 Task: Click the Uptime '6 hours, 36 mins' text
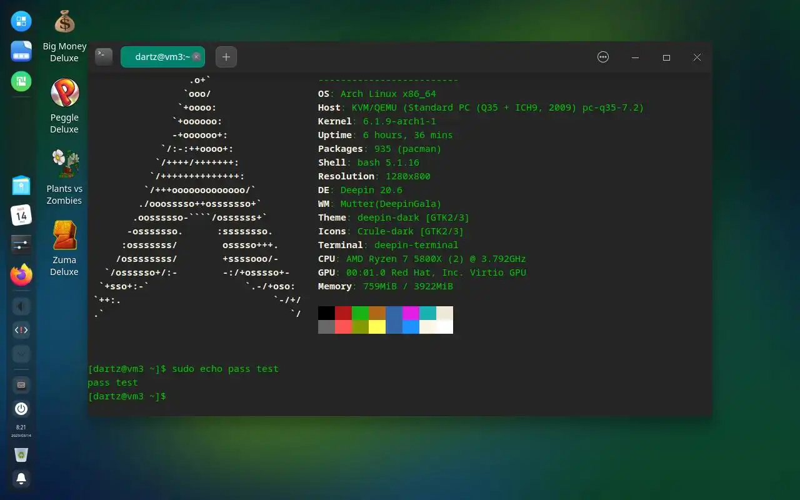pos(407,135)
